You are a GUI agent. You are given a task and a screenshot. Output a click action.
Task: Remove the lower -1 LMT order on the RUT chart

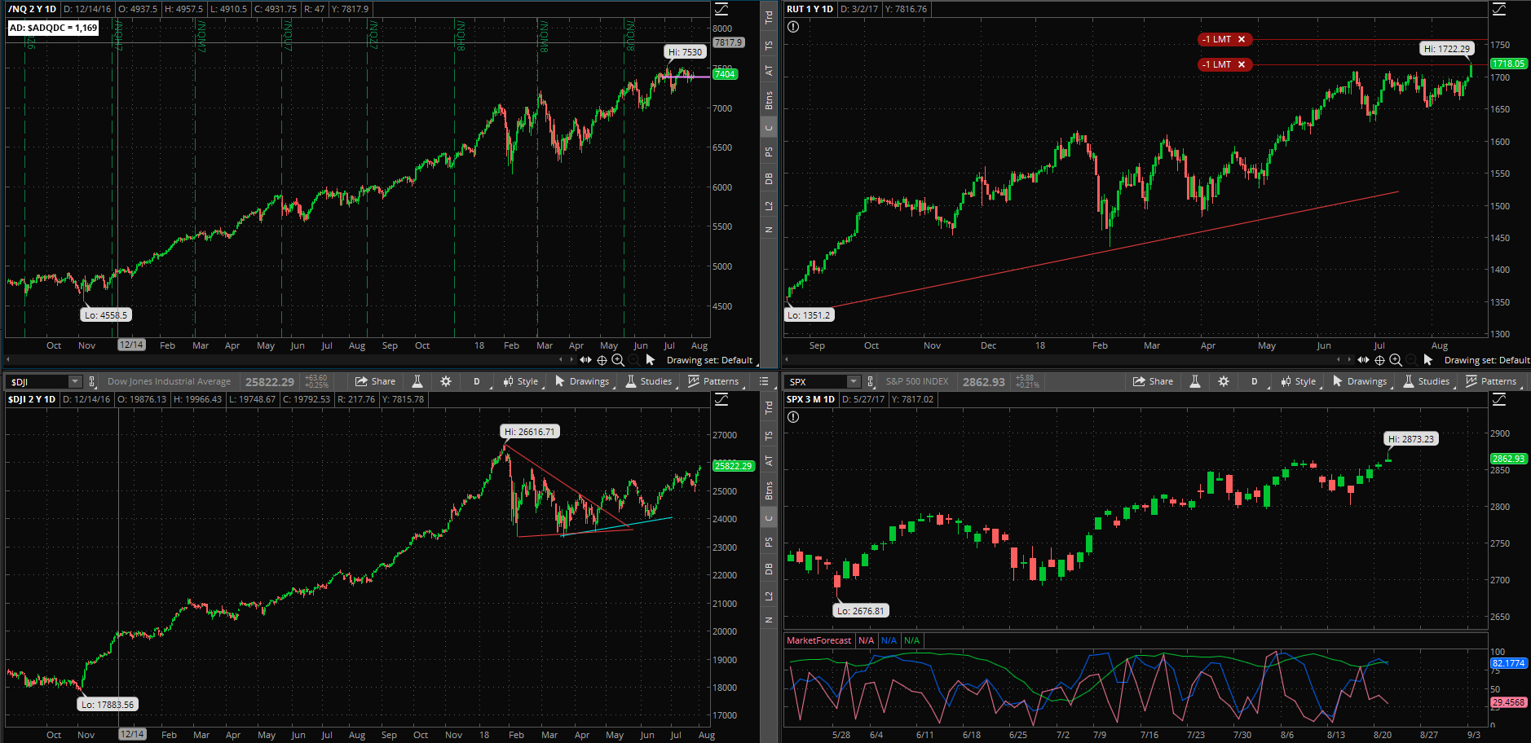point(1242,64)
